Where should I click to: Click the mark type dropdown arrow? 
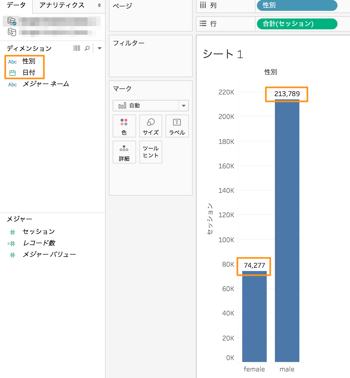pos(184,106)
